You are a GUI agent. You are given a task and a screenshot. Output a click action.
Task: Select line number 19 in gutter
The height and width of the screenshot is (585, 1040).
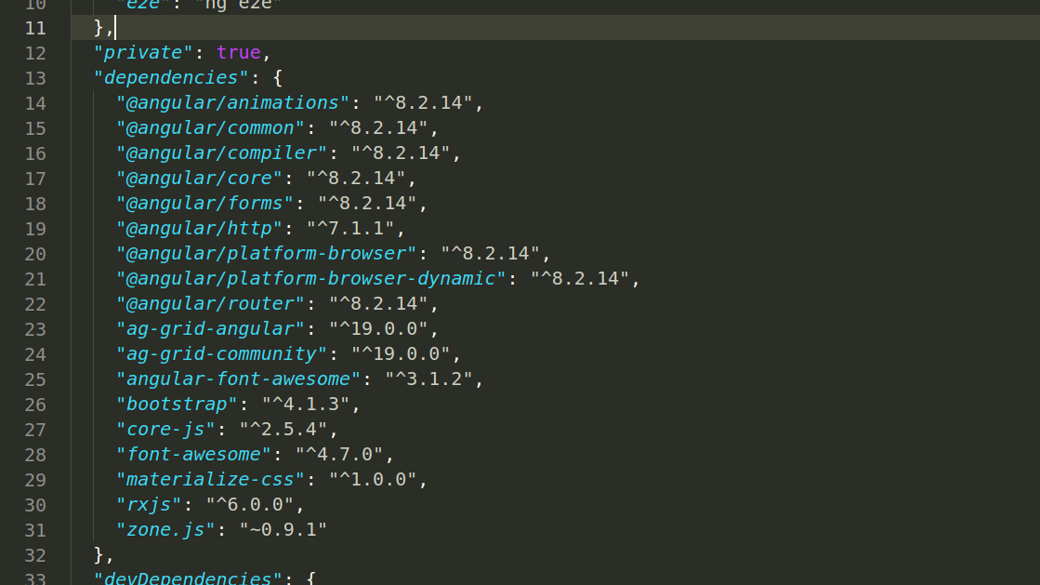click(35, 229)
